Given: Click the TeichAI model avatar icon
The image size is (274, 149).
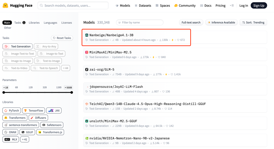Looking at the screenshot, I should click(x=87, y=104).
